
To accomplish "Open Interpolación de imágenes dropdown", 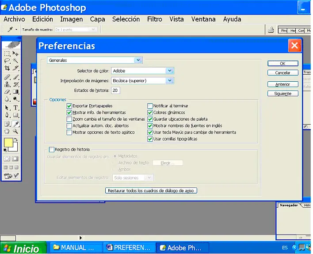I will [x=142, y=80].
